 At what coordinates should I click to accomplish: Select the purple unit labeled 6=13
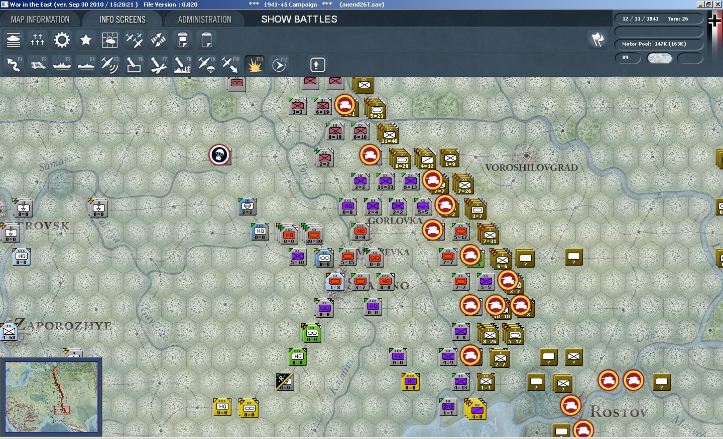[410, 181]
